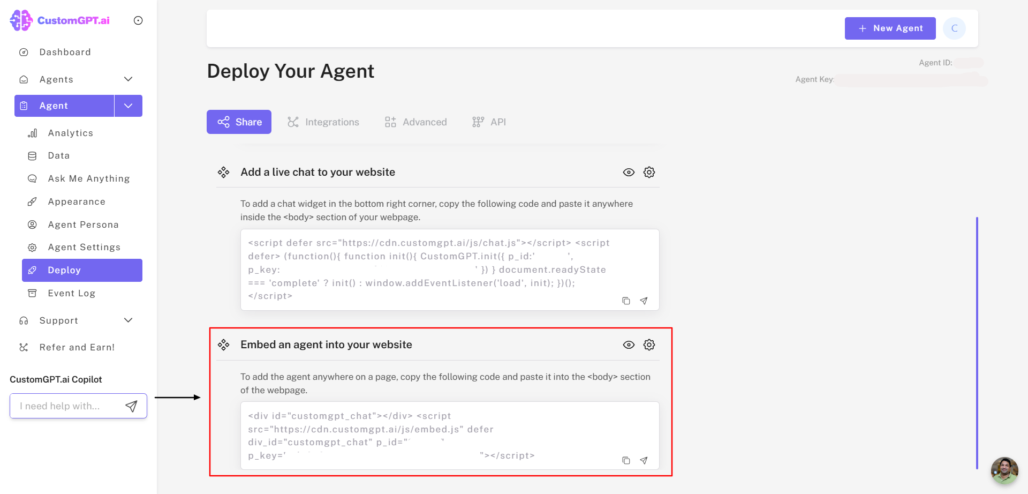Switch to the API tab
This screenshot has width=1028, height=494.
(x=489, y=122)
